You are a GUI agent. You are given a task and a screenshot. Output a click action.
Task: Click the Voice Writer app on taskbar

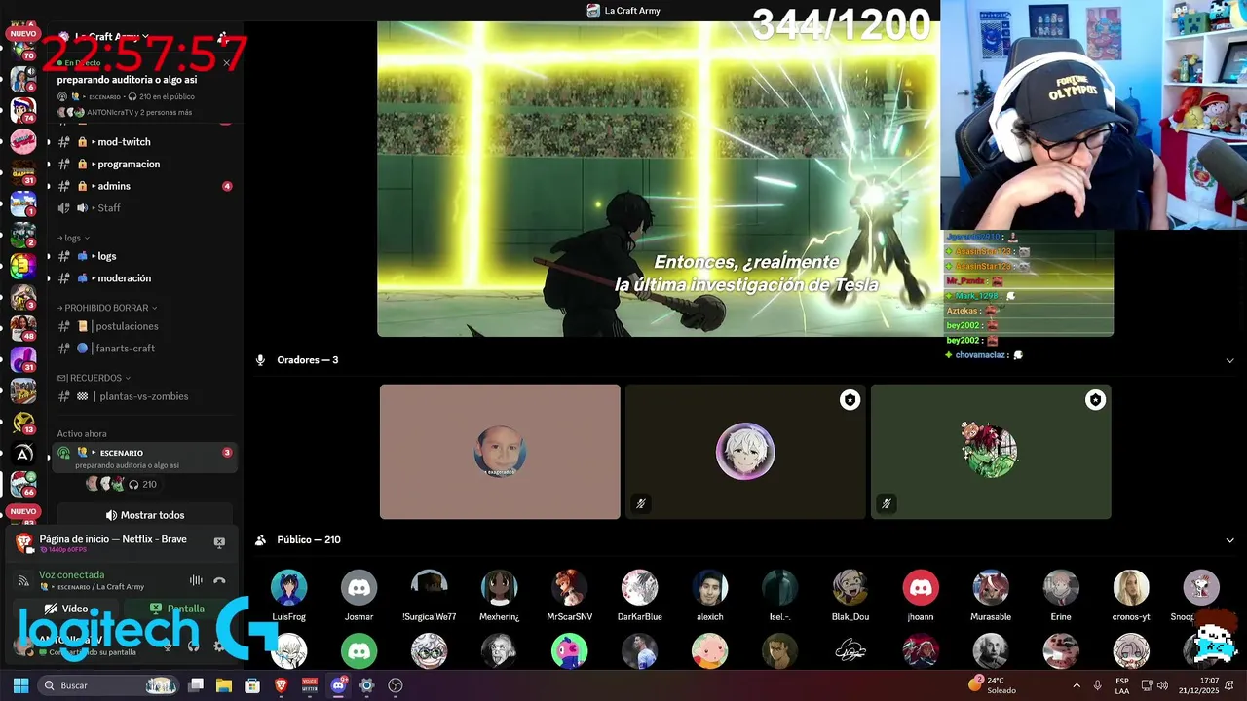point(310,685)
